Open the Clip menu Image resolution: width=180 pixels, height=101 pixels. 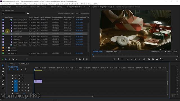[24, 4]
